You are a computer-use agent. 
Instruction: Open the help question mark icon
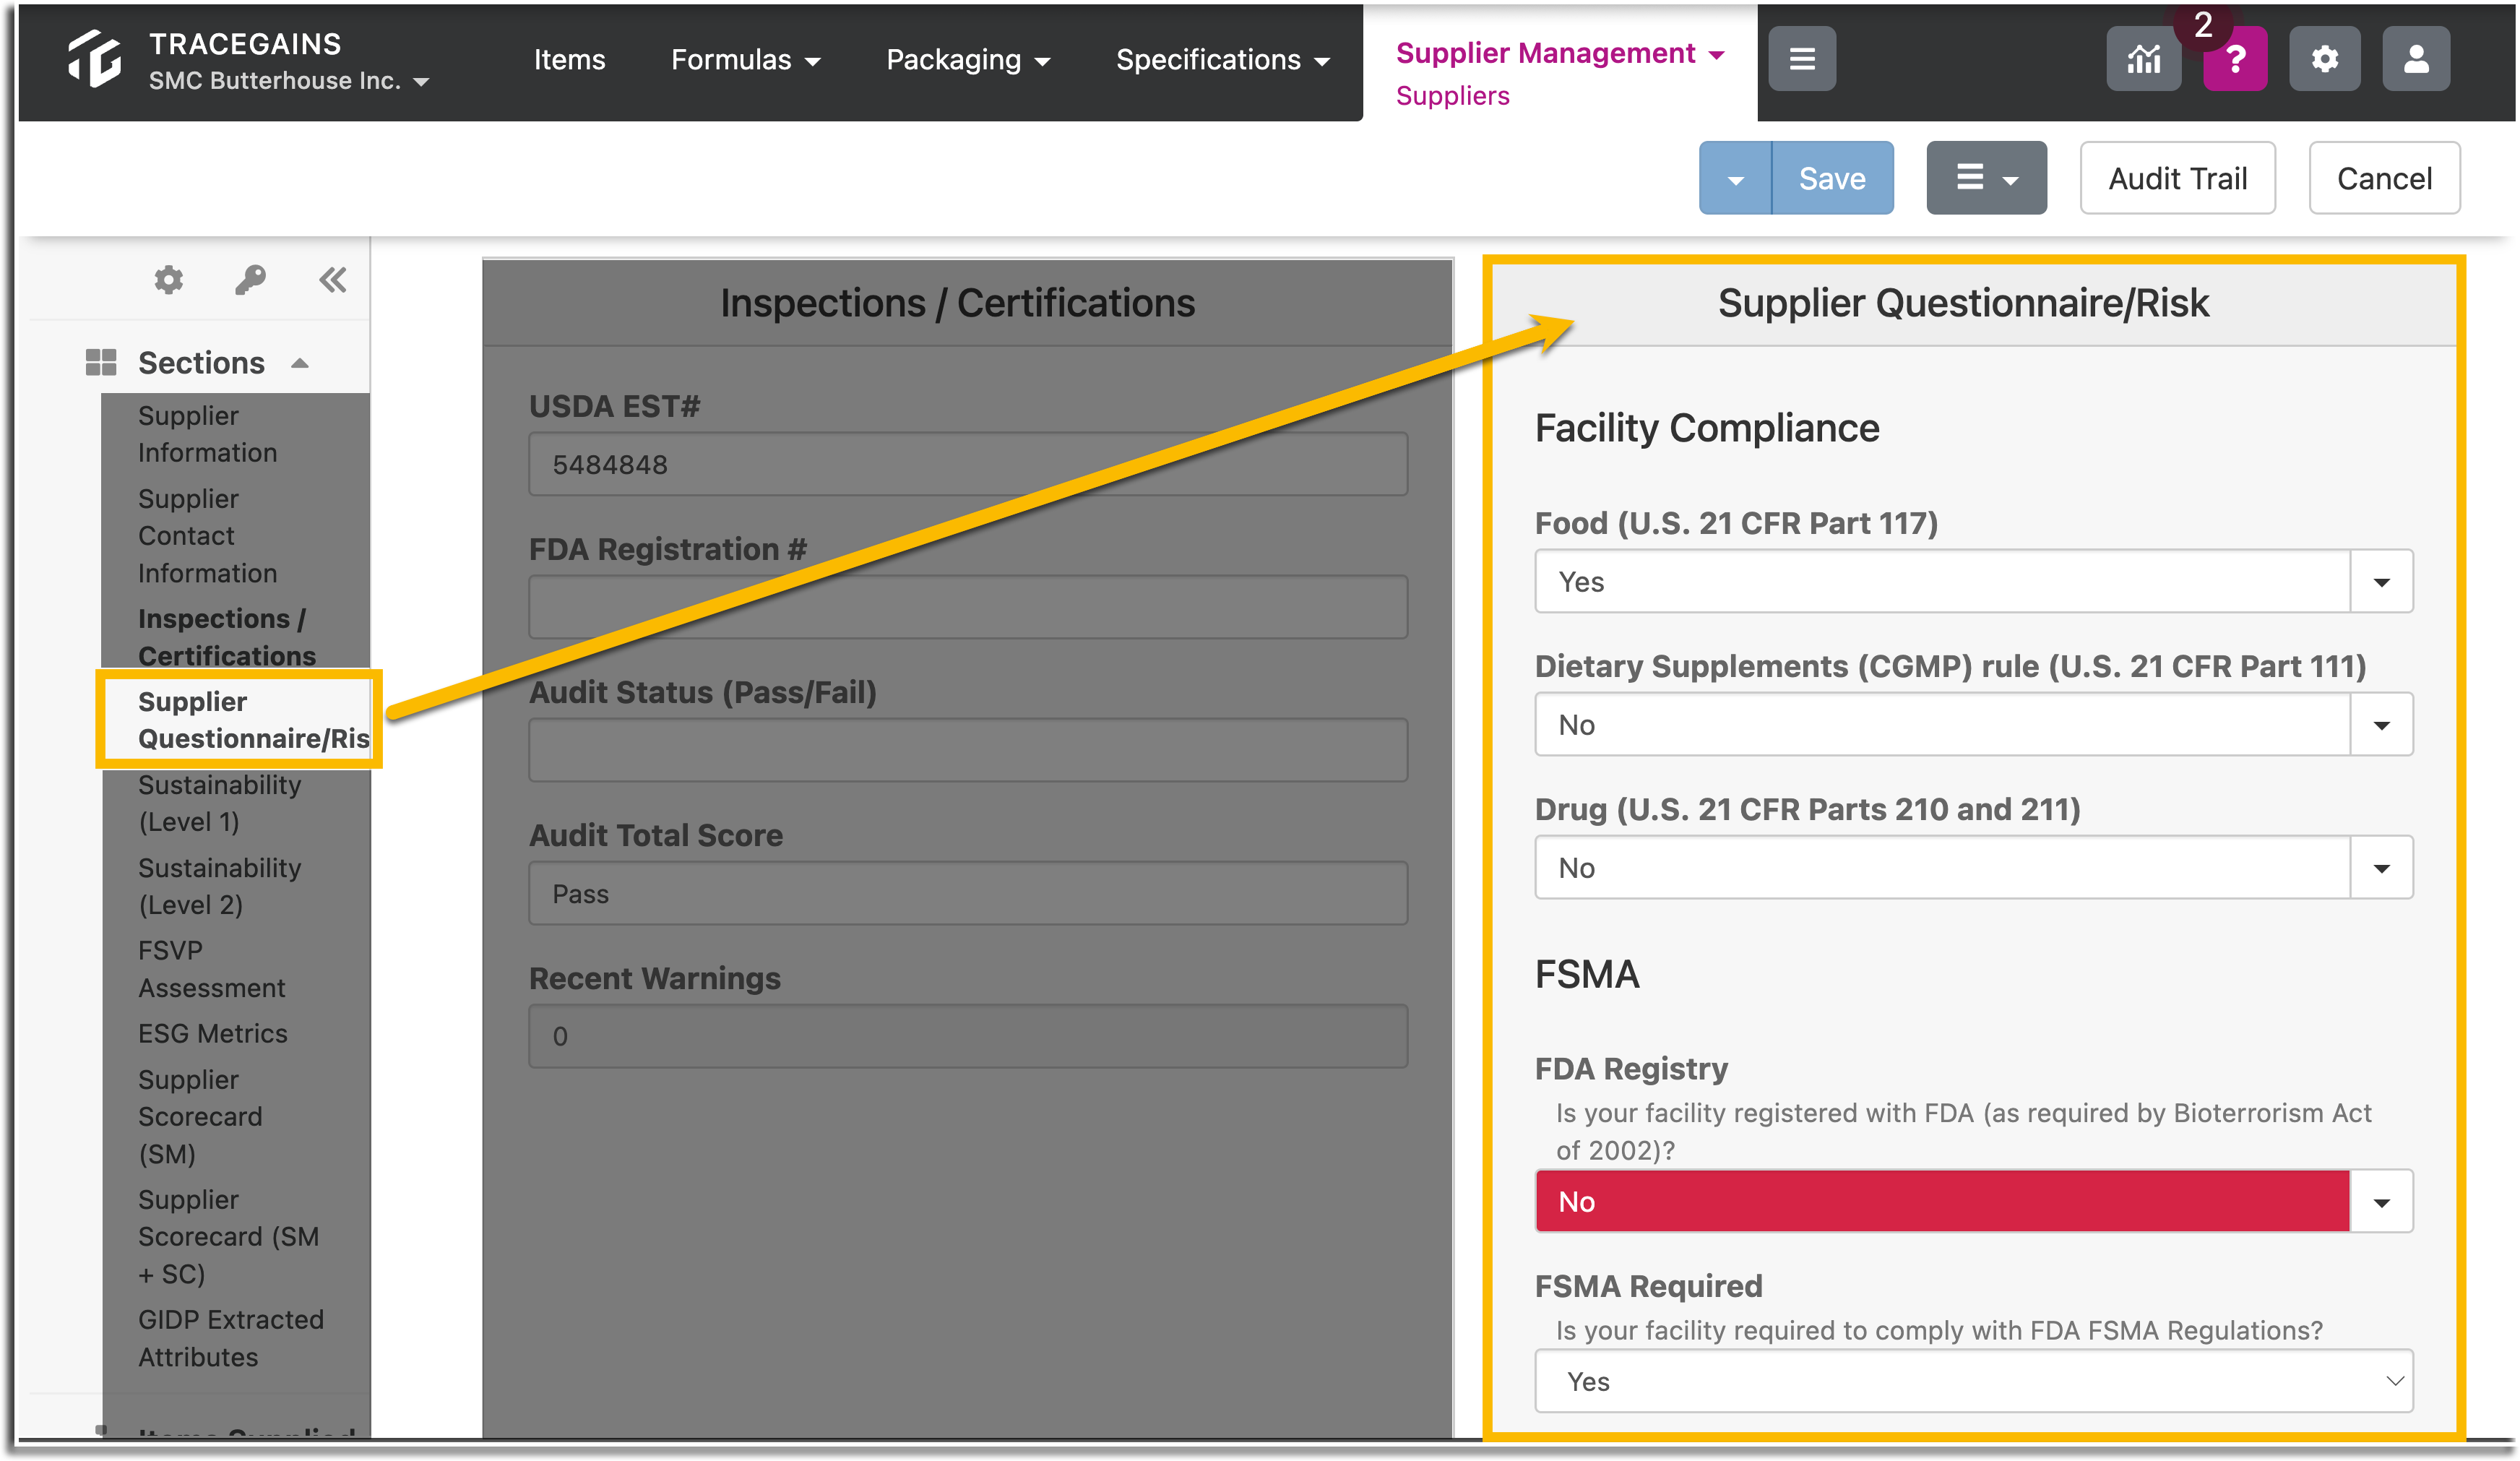2235,59
